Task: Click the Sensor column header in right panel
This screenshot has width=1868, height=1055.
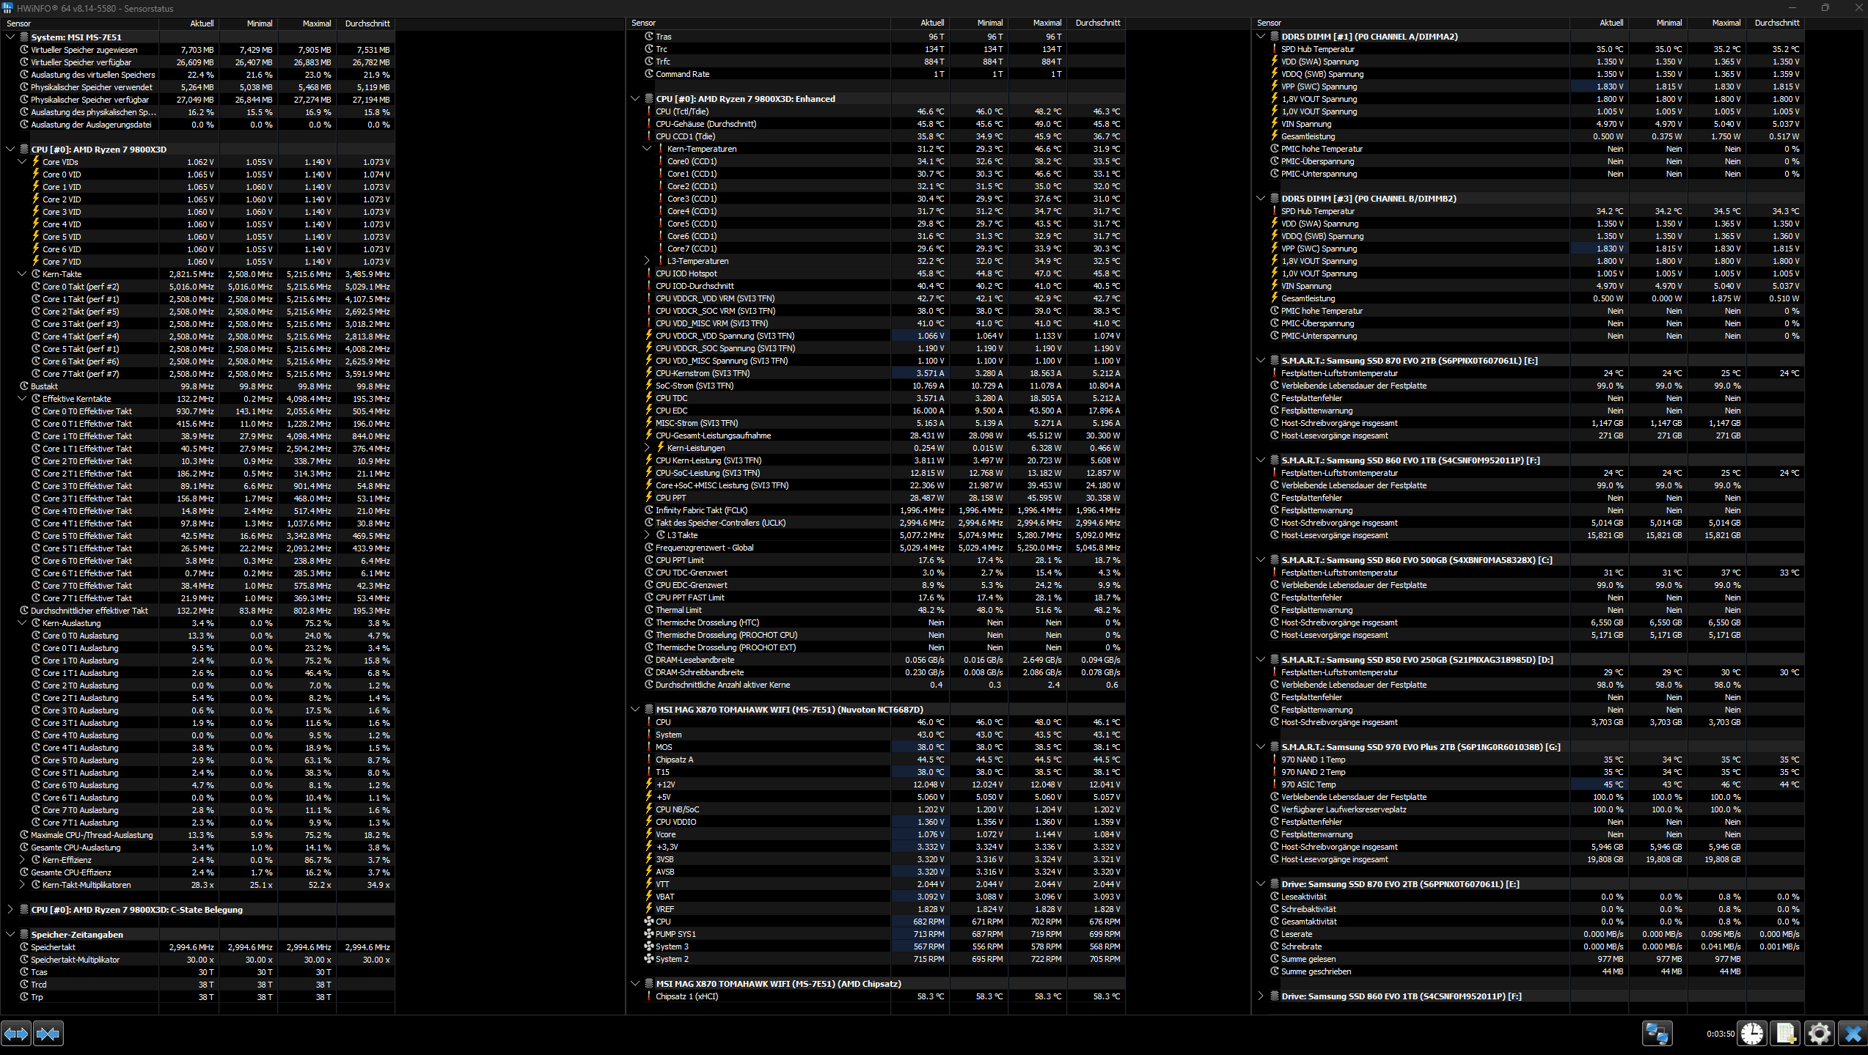Action: click(x=1269, y=23)
